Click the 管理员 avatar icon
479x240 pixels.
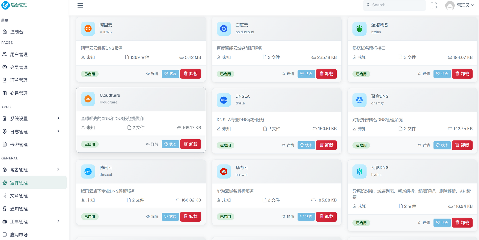450,5
